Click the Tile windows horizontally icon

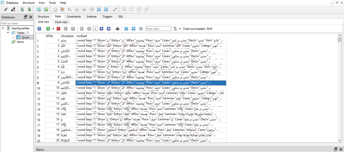(x=139, y=9)
